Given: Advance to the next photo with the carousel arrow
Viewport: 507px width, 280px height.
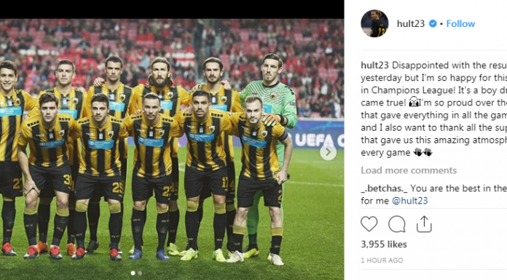Looking at the screenshot, I should click(x=329, y=152).
